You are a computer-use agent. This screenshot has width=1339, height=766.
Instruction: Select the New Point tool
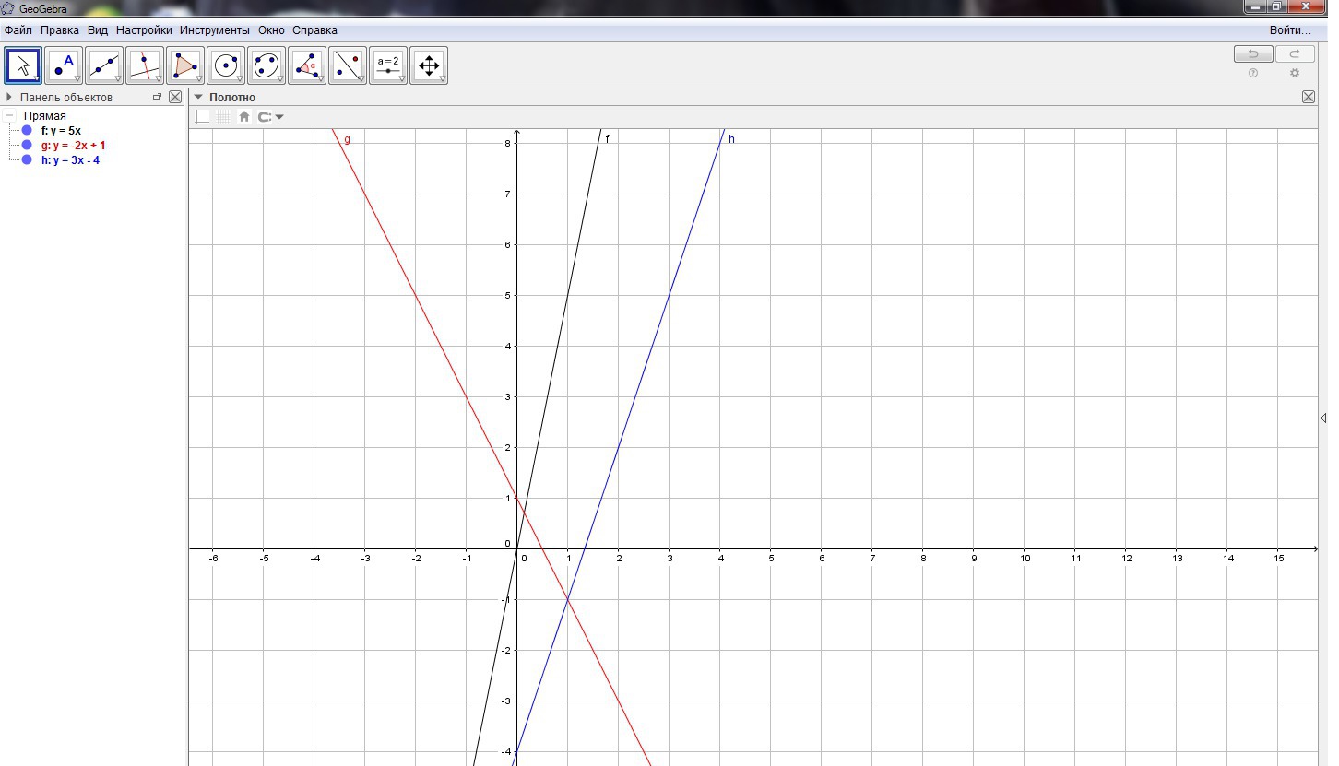point(65,65)
